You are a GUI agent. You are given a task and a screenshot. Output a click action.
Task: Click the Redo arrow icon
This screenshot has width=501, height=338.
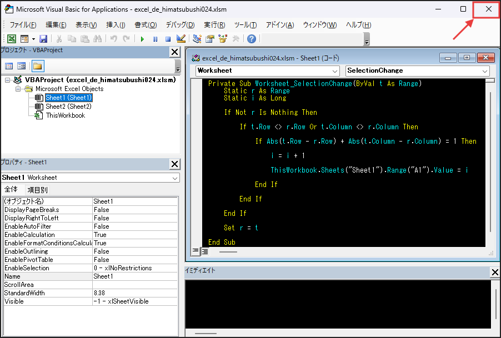click(126, 39)
